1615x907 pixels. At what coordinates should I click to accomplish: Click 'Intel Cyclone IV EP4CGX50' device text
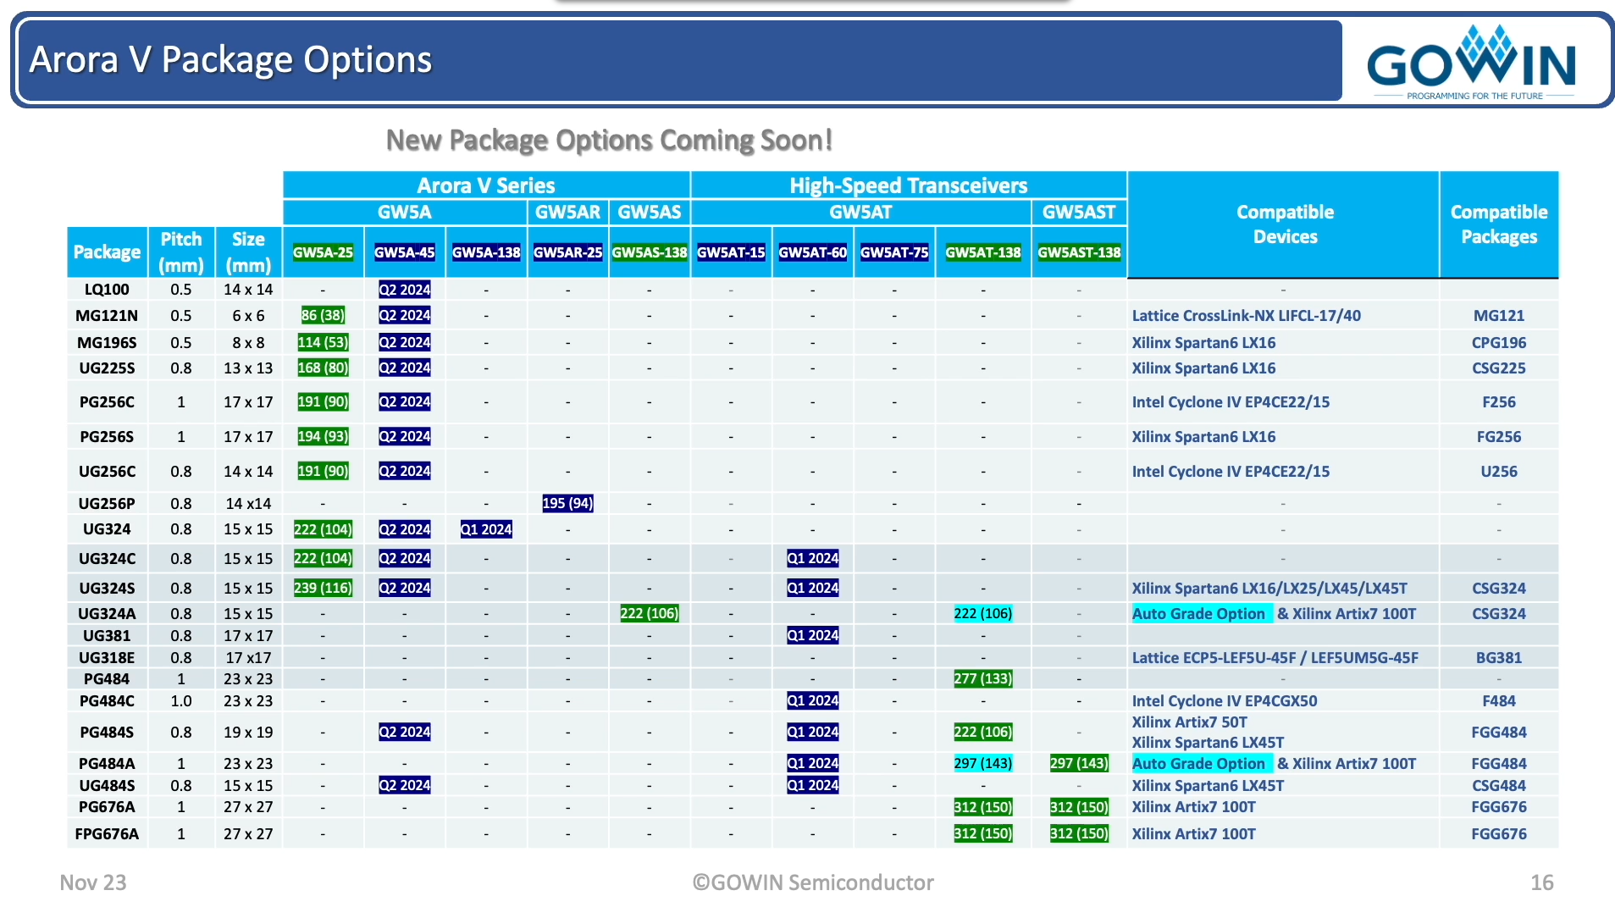[x=1224, y=701]
